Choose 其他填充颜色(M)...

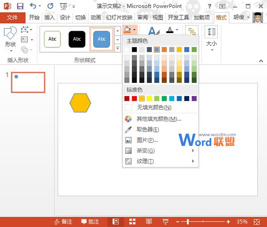click(160, 119)
